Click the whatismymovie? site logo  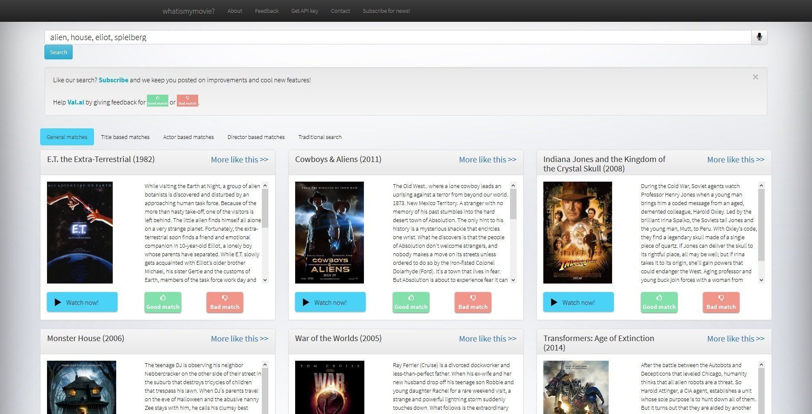pos(188,11)
